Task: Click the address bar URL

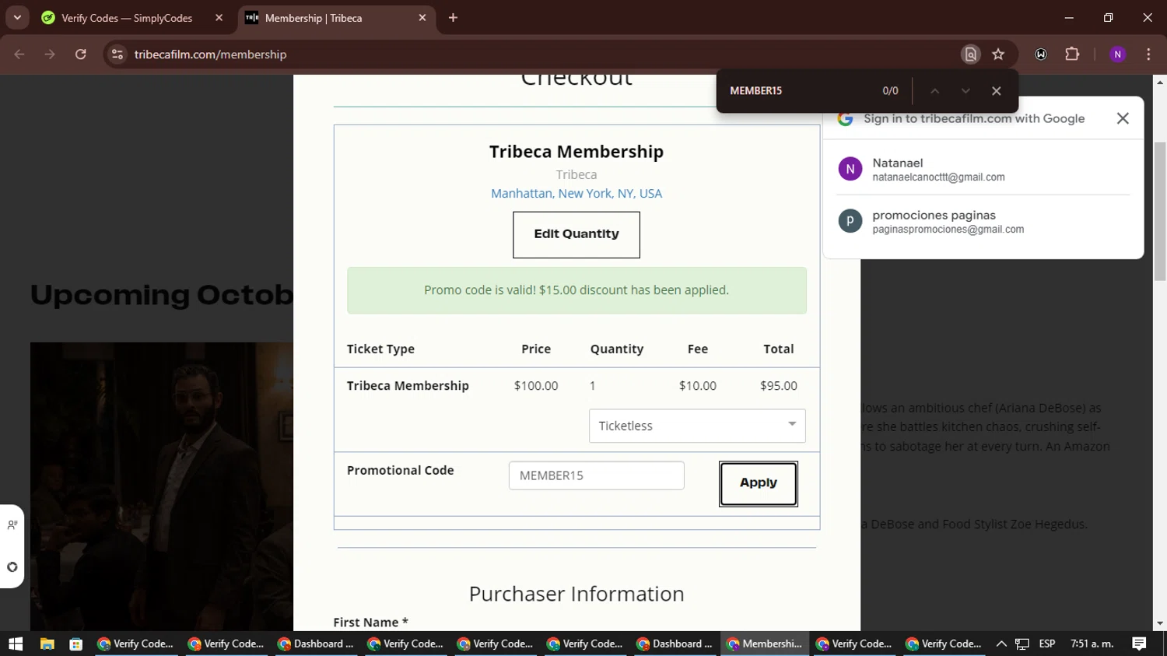Action: point(210,54)
